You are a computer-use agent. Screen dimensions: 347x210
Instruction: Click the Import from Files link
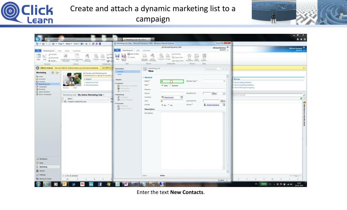coord(92,83)
